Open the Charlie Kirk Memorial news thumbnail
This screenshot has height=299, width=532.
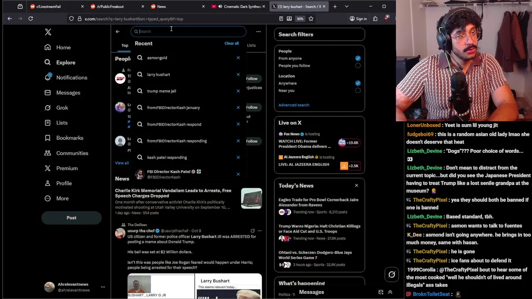tap(251, 199)
